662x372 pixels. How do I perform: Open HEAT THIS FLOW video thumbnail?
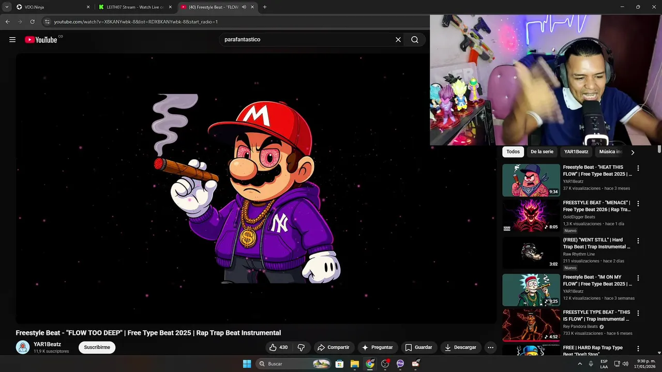(x=531, y=180)
